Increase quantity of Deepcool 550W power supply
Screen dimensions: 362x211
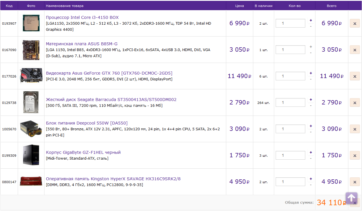[311, 126]
